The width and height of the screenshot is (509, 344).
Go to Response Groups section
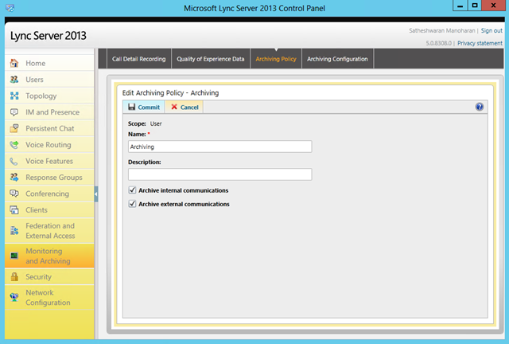point(49,178)
